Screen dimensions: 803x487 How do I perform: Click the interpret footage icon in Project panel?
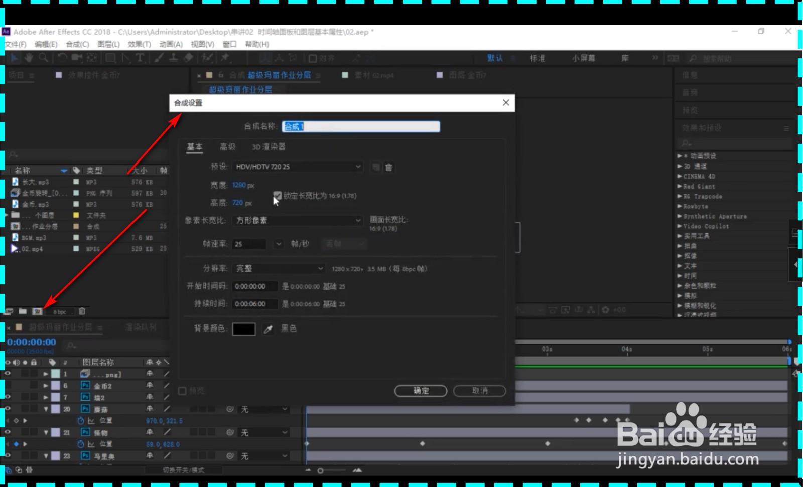pyautogui.click(x=9, y=311)
